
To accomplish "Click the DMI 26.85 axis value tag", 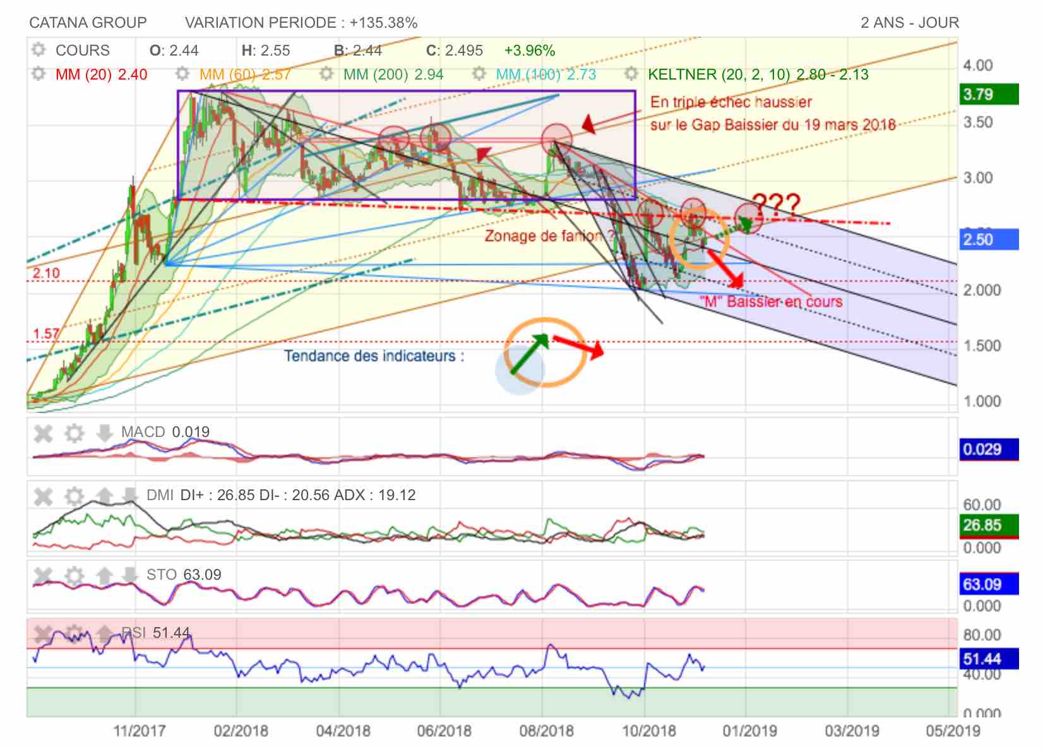I will click(988, 525).
